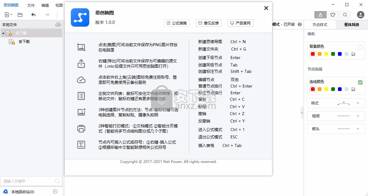
Task: Click the undo arrow in toolbar
Action: click(x=33, y=15)
